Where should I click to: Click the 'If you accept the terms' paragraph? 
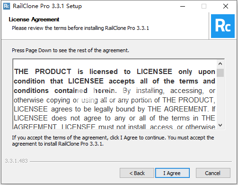click(x=113, y=141)
